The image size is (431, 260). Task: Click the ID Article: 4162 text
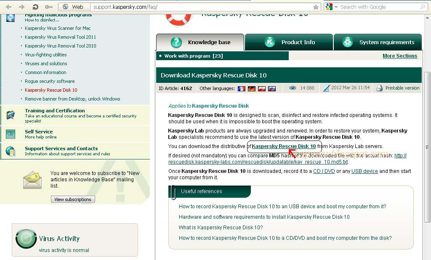176,88
